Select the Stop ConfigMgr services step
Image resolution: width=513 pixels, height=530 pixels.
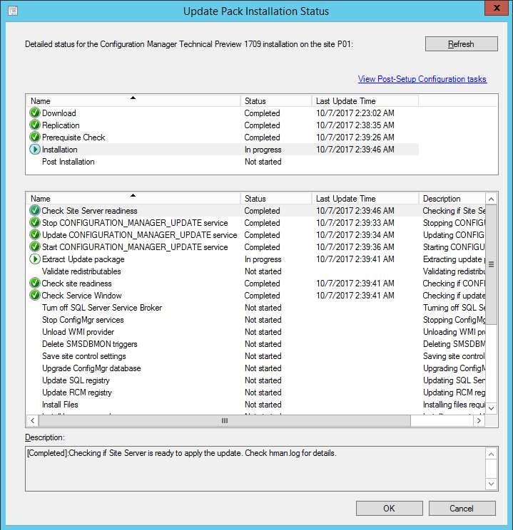[x=256, y=320]
